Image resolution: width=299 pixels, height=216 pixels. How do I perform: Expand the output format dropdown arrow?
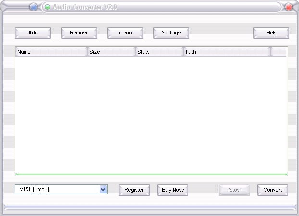click(103, 189)
